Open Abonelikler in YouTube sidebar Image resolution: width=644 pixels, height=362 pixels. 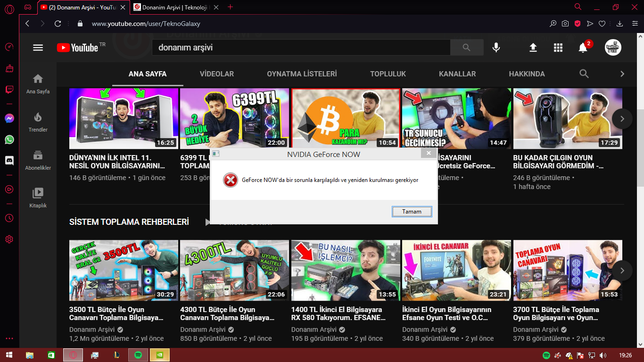pyautogui.click(x=38, y=160)
